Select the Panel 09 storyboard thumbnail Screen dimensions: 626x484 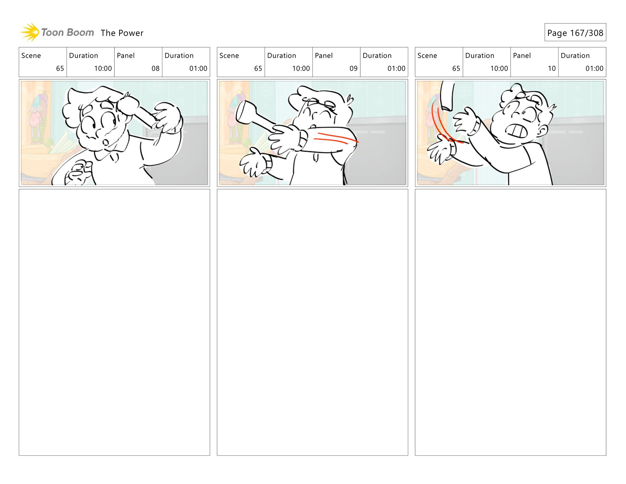[312, 133]
